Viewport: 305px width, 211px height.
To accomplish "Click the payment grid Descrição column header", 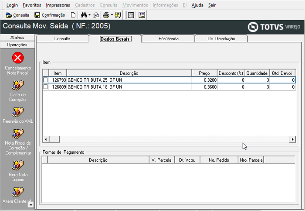I will pos(98,160).
